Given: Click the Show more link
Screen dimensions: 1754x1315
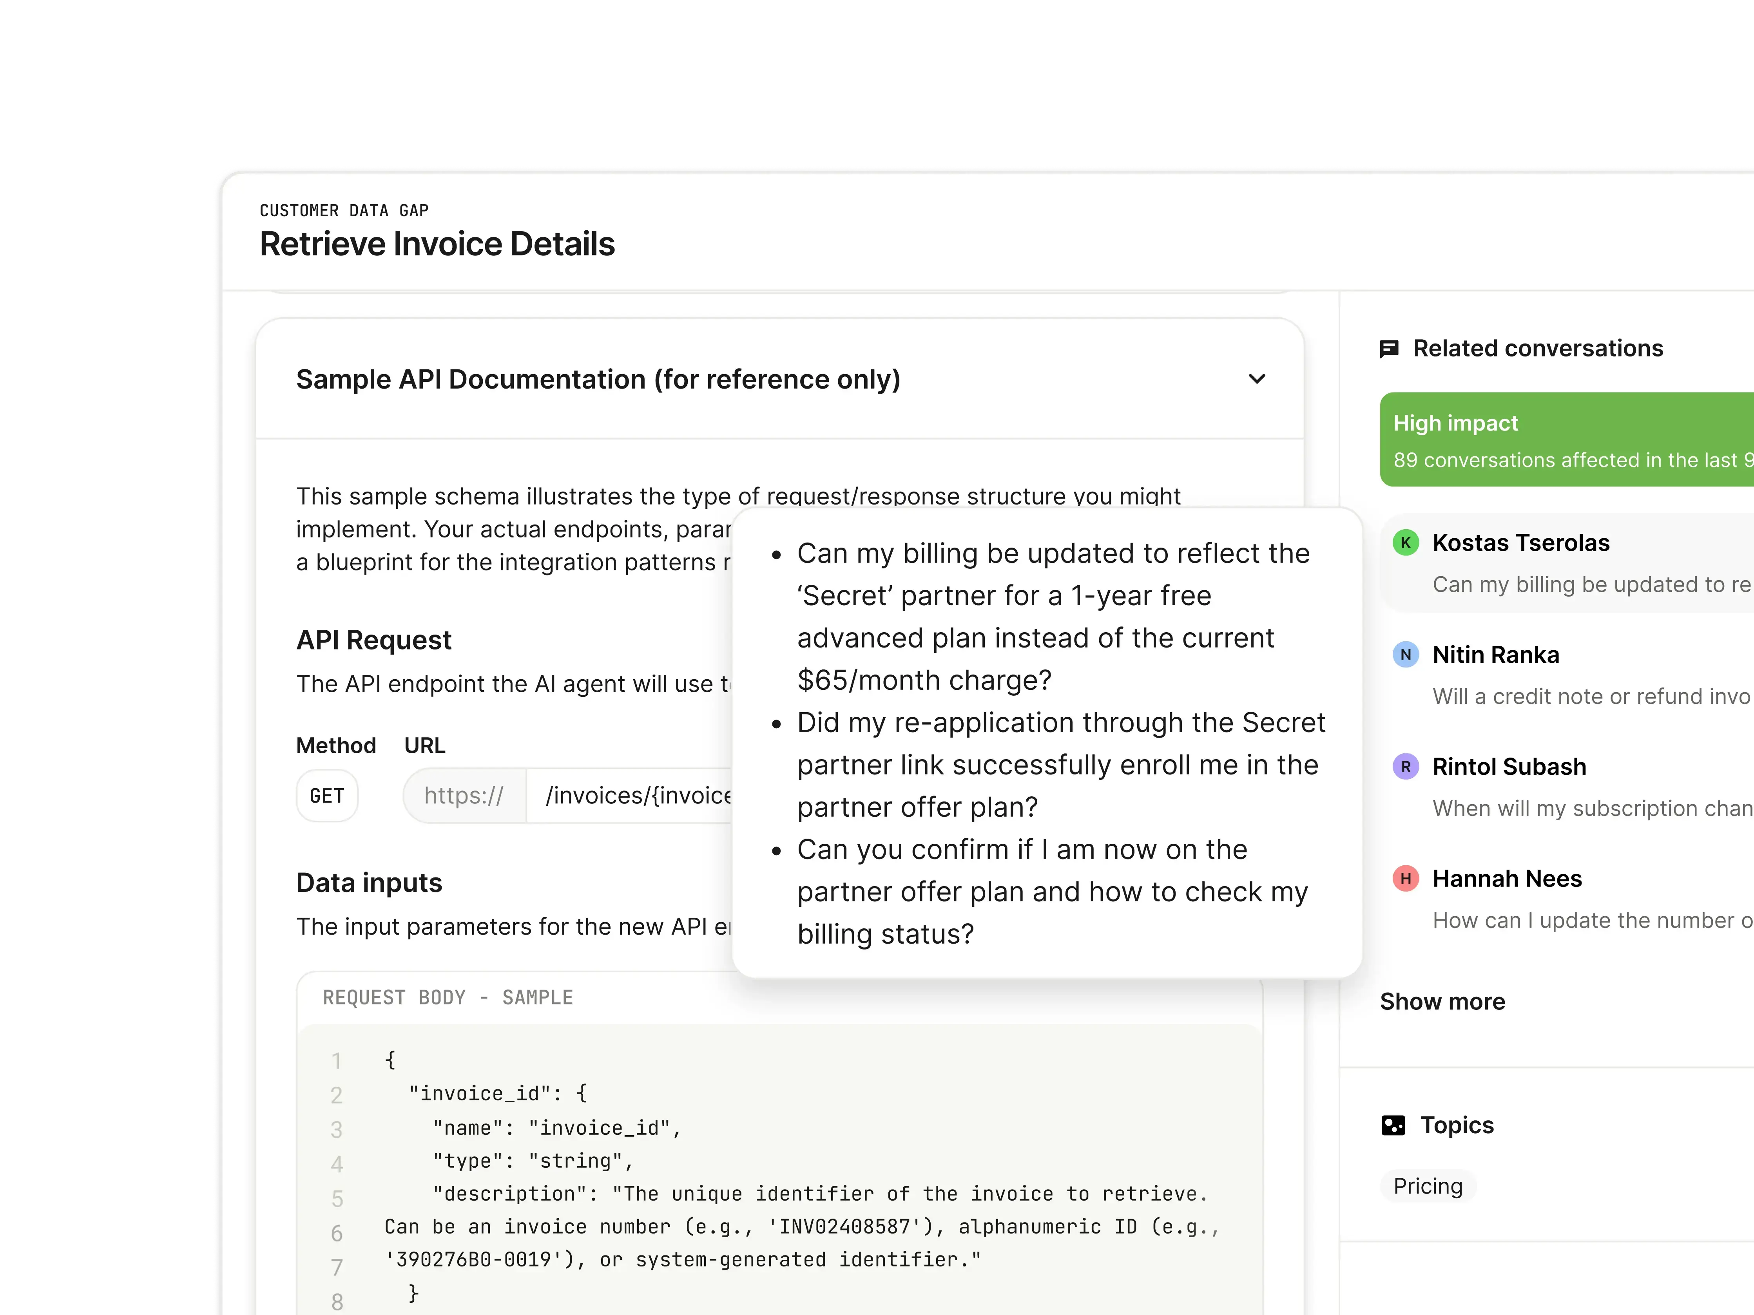Looking at the screenshot, I should click(x=1442, y=1001).
